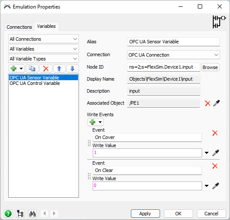Click the green plus add variable icon
The height and width of the screenshot is (220, 230).
coord(14,69)
